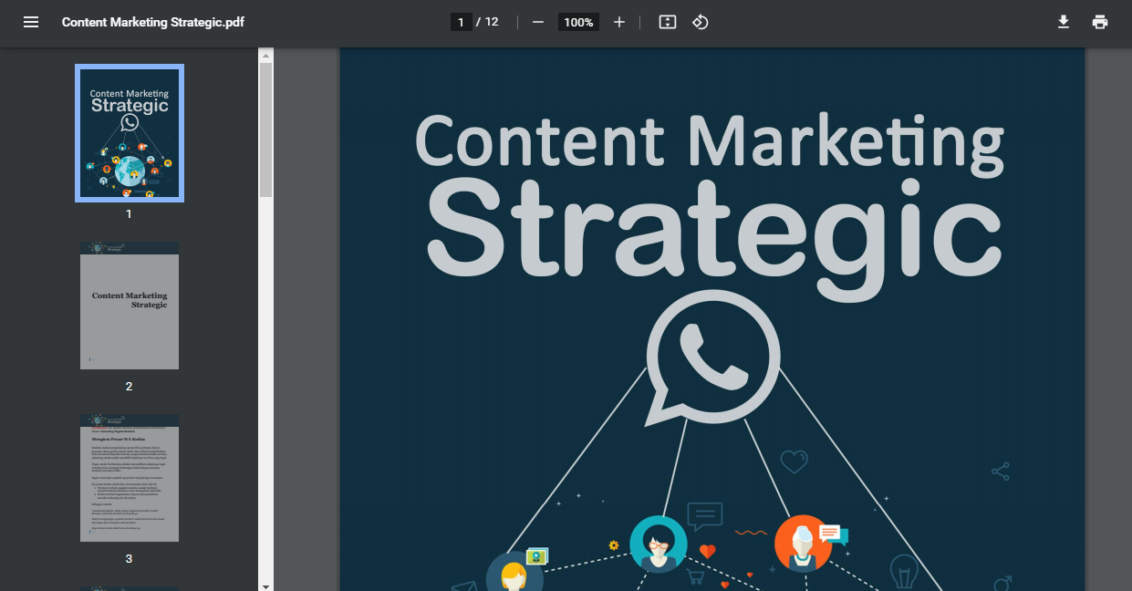
Task: Download the PDF file
Action: pos(1064,22)
